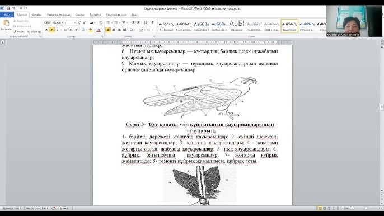
Task: Open text effects glowing A icon
Action: click(x=83, y=30)
